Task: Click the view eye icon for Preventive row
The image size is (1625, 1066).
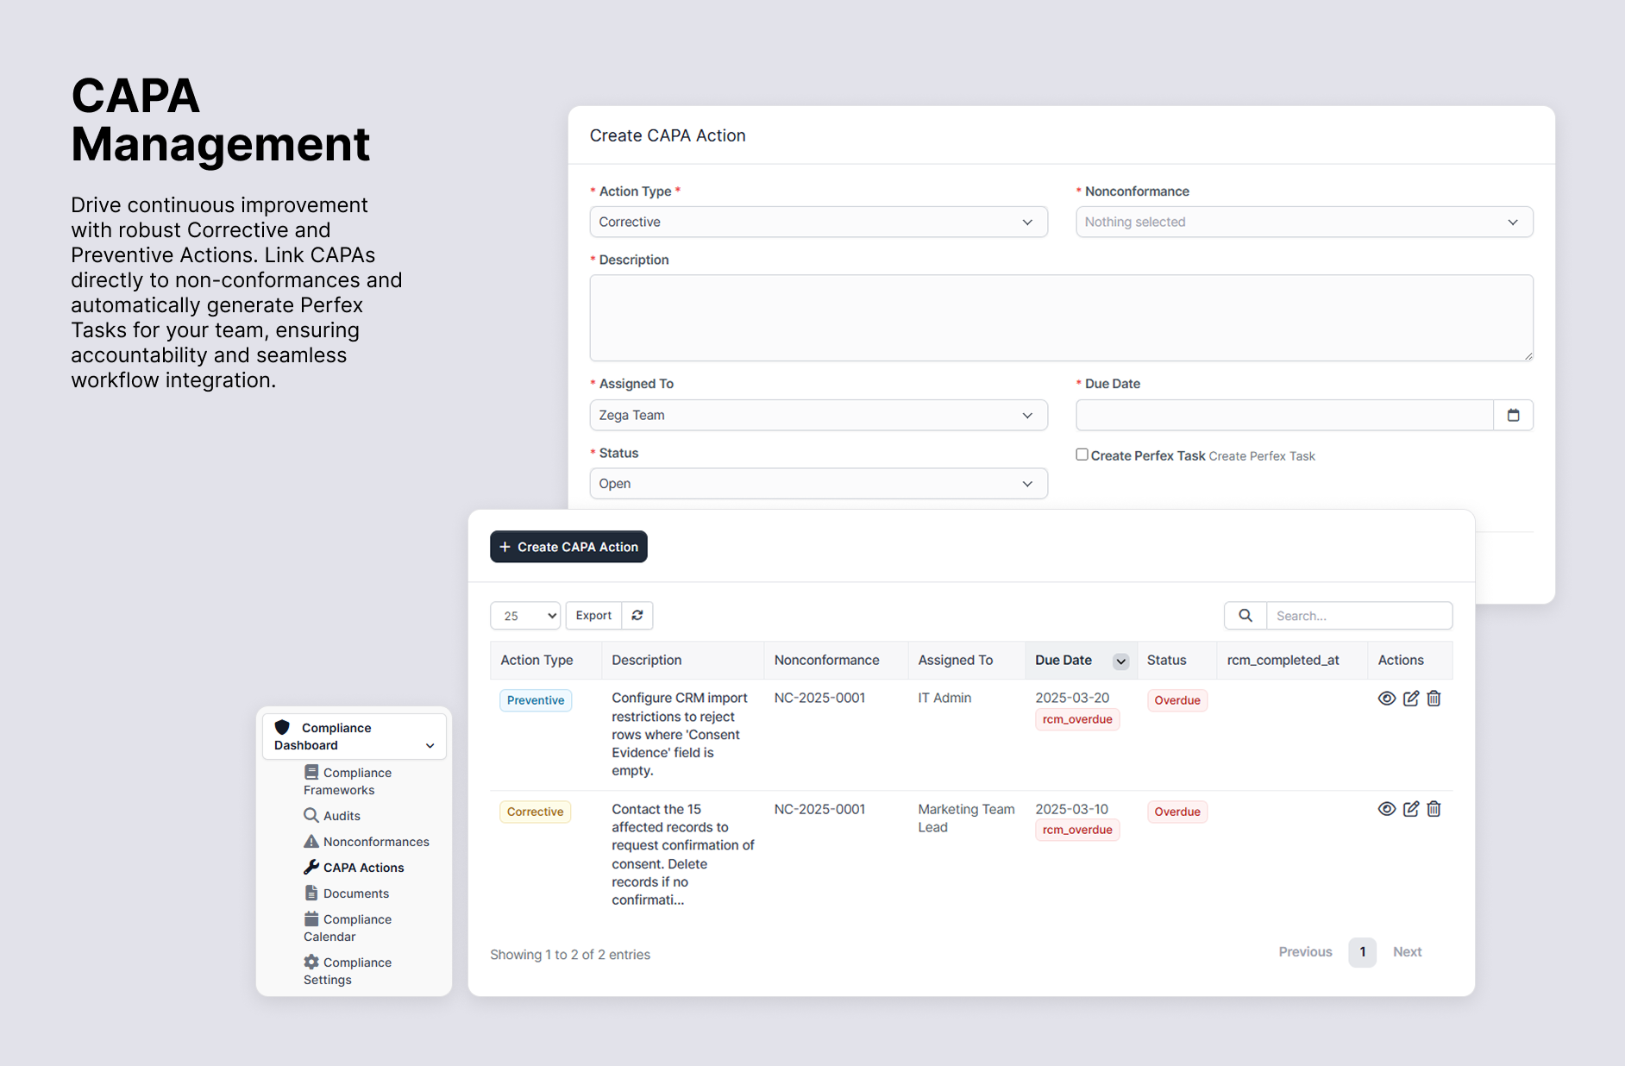Action: click(1386, 699)
